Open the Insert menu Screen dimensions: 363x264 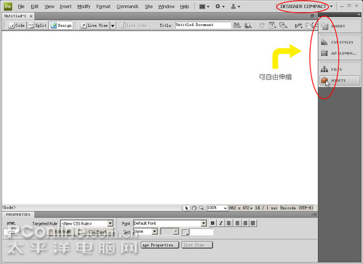pyautogui.click(x=65, y=7)
